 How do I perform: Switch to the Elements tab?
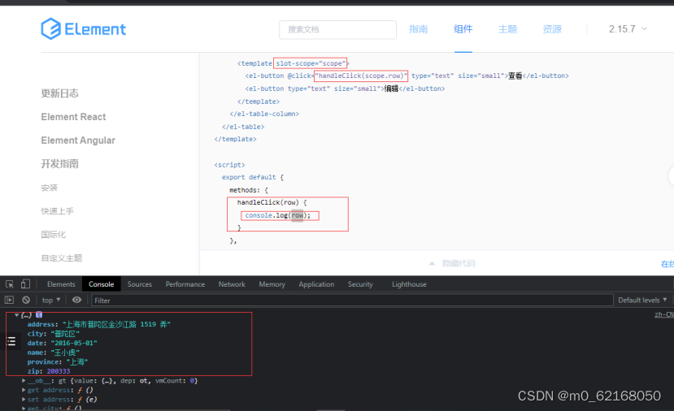(61, 284)
